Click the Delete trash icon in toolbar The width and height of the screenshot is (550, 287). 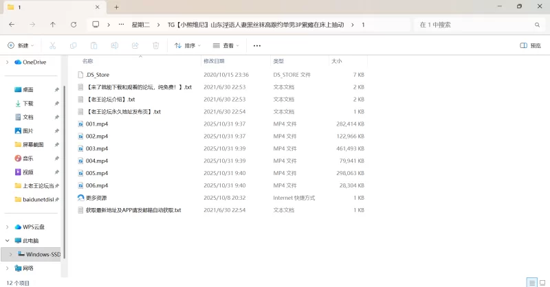click(x=156, y=45)
